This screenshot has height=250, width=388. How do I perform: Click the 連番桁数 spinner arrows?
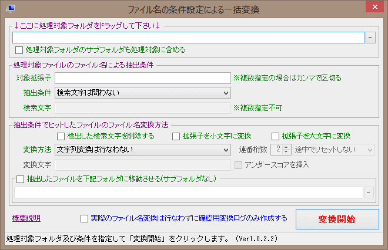coord(286,150)
